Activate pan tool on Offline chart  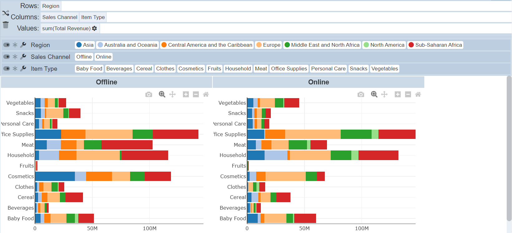(173, 94)
